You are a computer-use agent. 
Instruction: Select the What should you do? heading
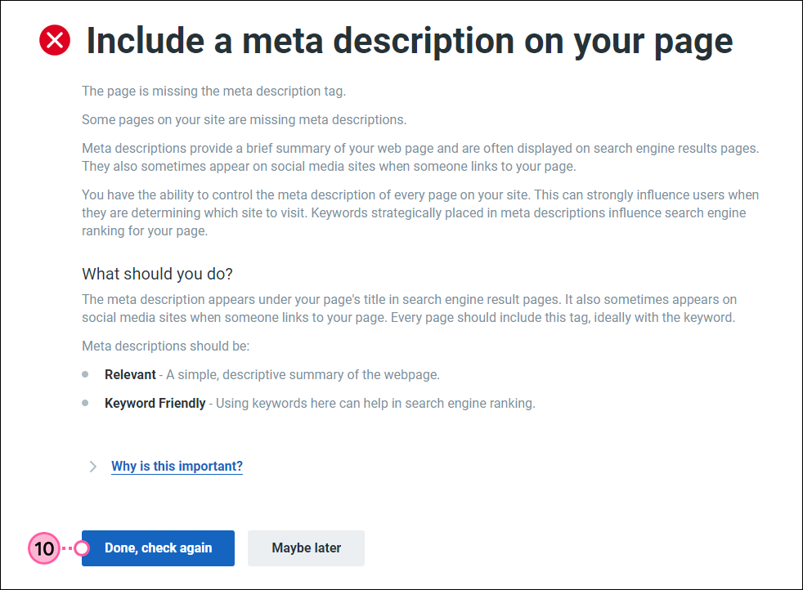coord(157,274)
